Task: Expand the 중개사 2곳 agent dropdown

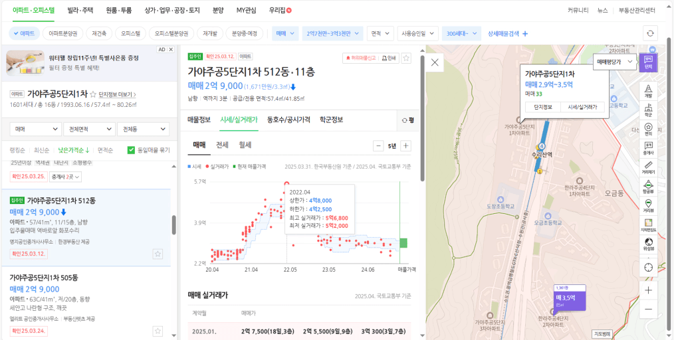Action: tap(65, 176)
